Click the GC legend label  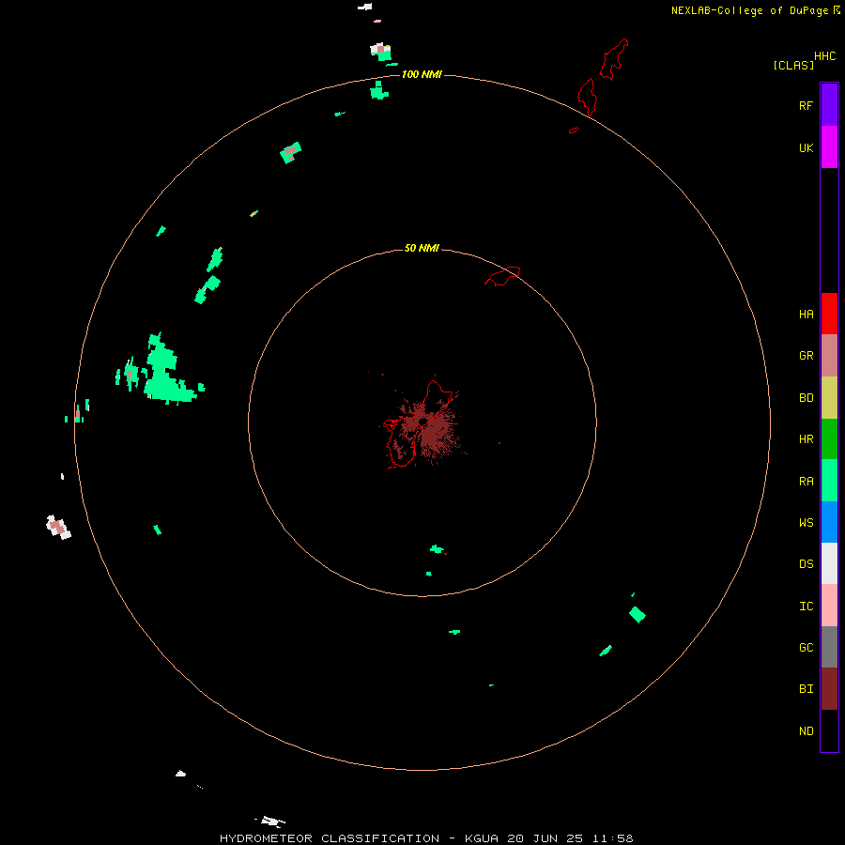point(806,647)
